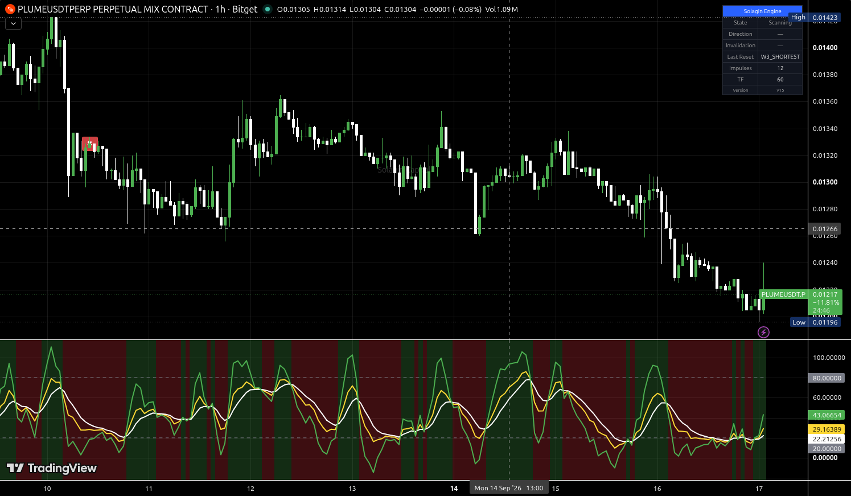851x496 pixels.
Task: Click the 0.01400 price scale label
Action: coord(825,48)
